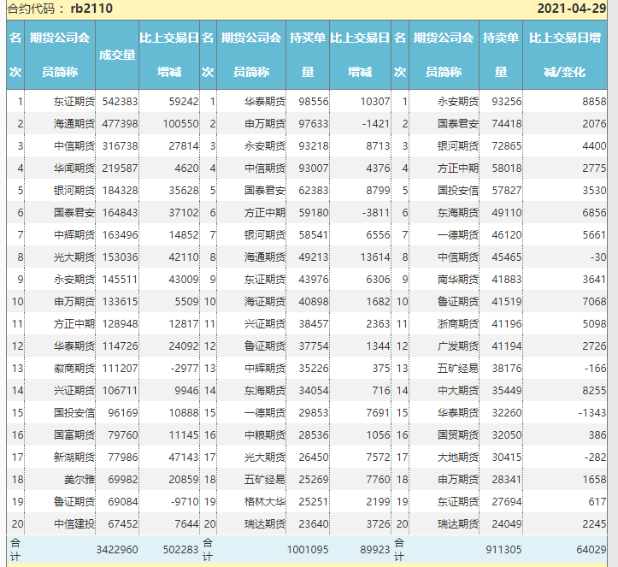
Task: Select 美尔雅 in the volume ranking
Action: click(79, 480)
